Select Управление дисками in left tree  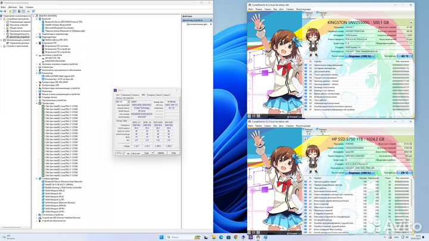tap(19, 43)
